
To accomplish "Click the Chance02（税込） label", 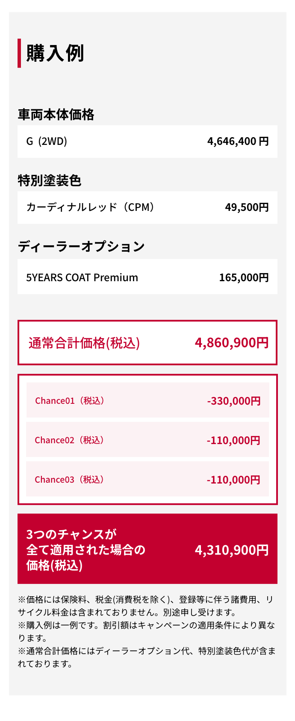I will point(70,440).
